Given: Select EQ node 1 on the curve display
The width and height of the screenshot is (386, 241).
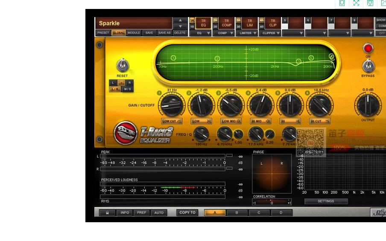Looking at the screenshot, I should [173, 58].
